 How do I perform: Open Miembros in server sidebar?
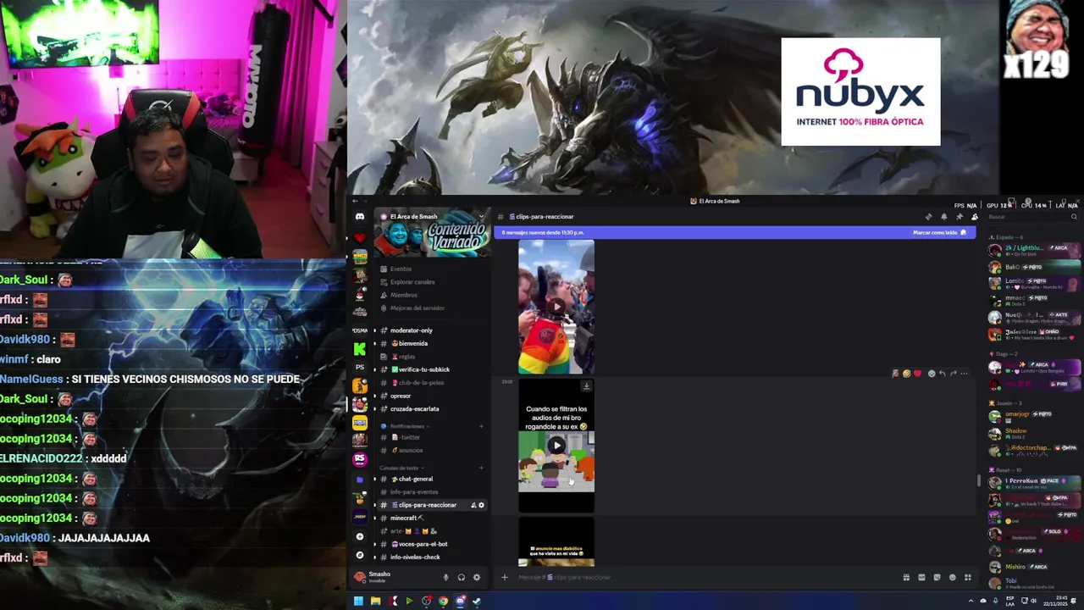[432, 295]
